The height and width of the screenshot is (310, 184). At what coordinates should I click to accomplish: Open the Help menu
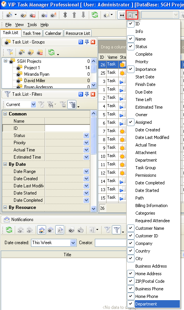[45, 25]
